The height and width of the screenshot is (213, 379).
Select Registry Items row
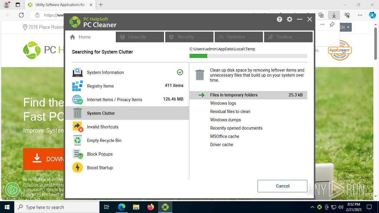pos(127,86)
